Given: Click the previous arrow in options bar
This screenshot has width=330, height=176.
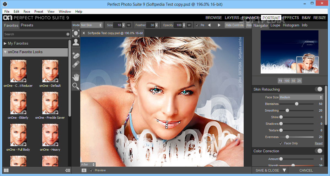Looking at the screenshot, I should (x=209, y=25).
